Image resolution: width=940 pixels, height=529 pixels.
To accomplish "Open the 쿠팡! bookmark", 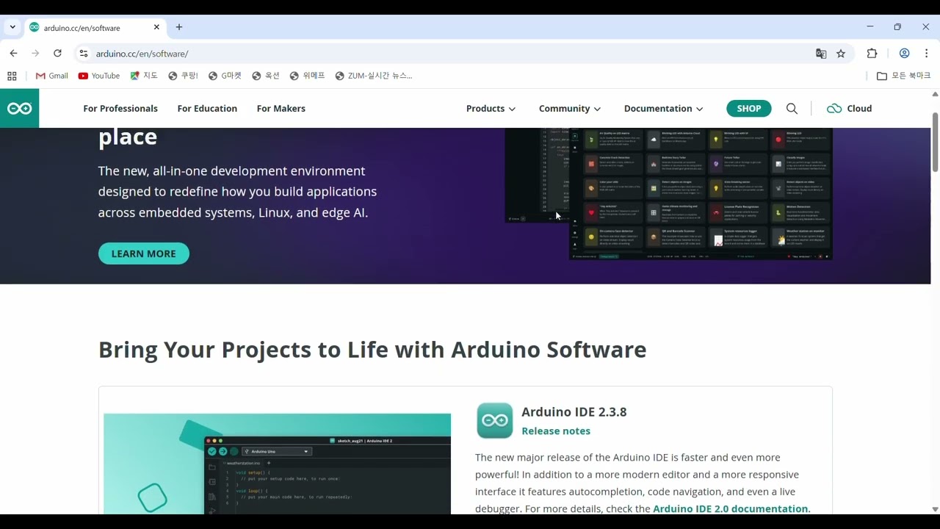I will point(183,76).
